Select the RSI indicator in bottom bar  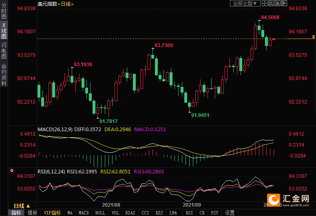coord(189,213)
